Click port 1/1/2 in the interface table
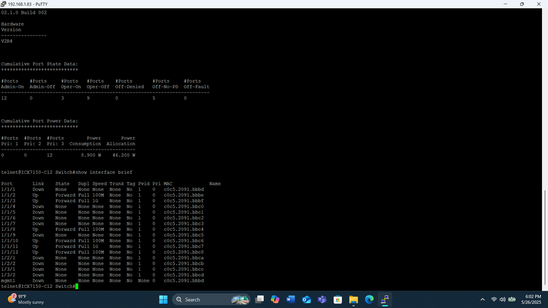Viewport: 548px width, 308px height. [x=8, y=195]
